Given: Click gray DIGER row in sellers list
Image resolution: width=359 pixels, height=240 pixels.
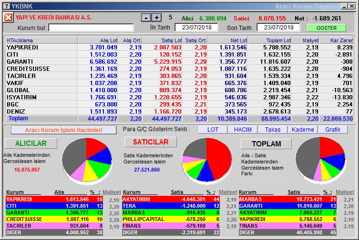Looking at the screenshot, I should [x=171, y=232].
